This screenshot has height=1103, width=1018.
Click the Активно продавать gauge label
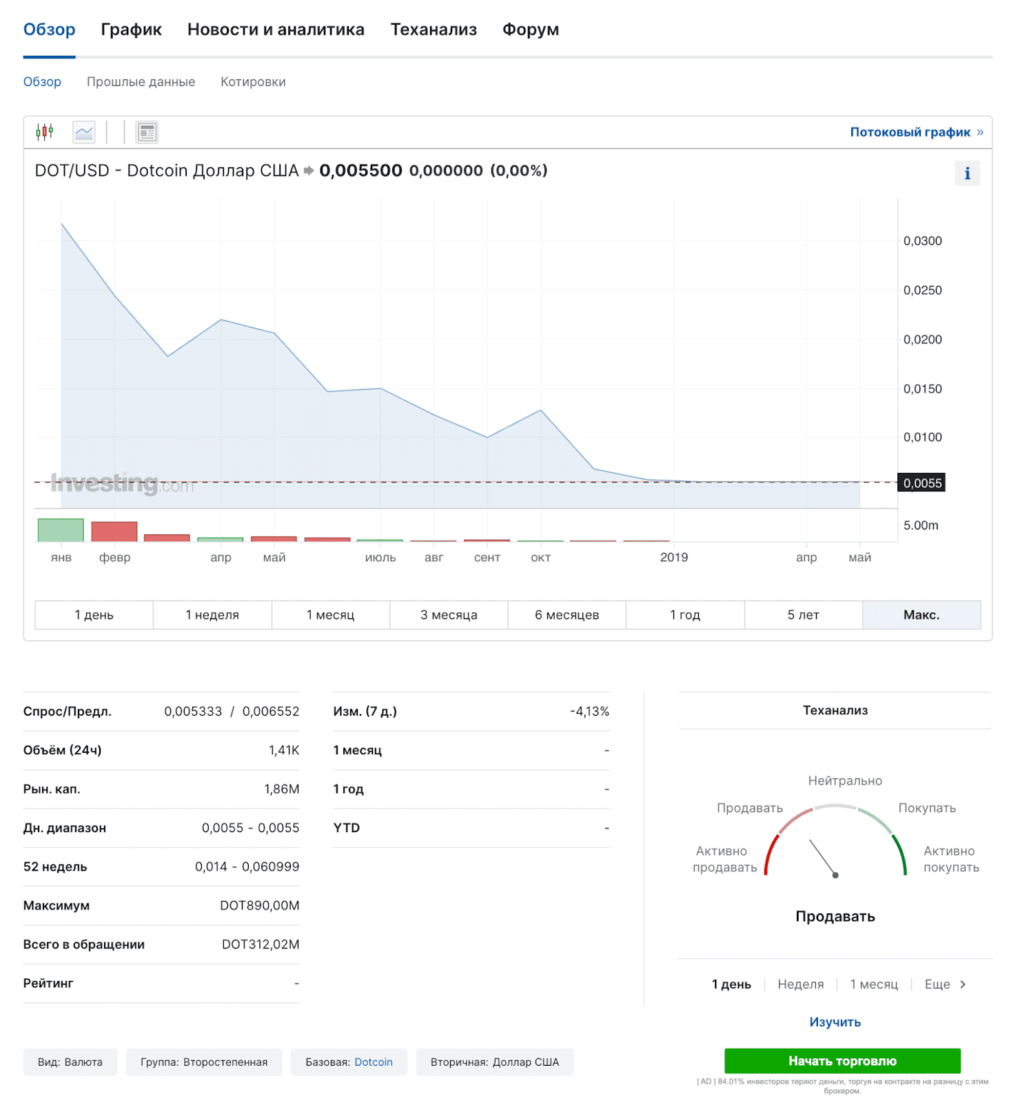tap(724, 859)
